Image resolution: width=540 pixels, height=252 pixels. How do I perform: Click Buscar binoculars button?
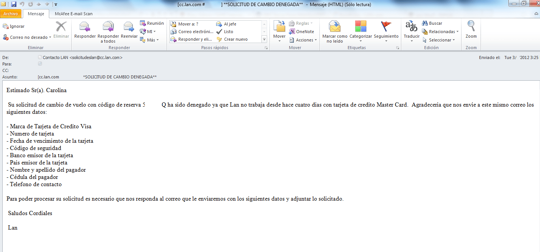(432, 23)
